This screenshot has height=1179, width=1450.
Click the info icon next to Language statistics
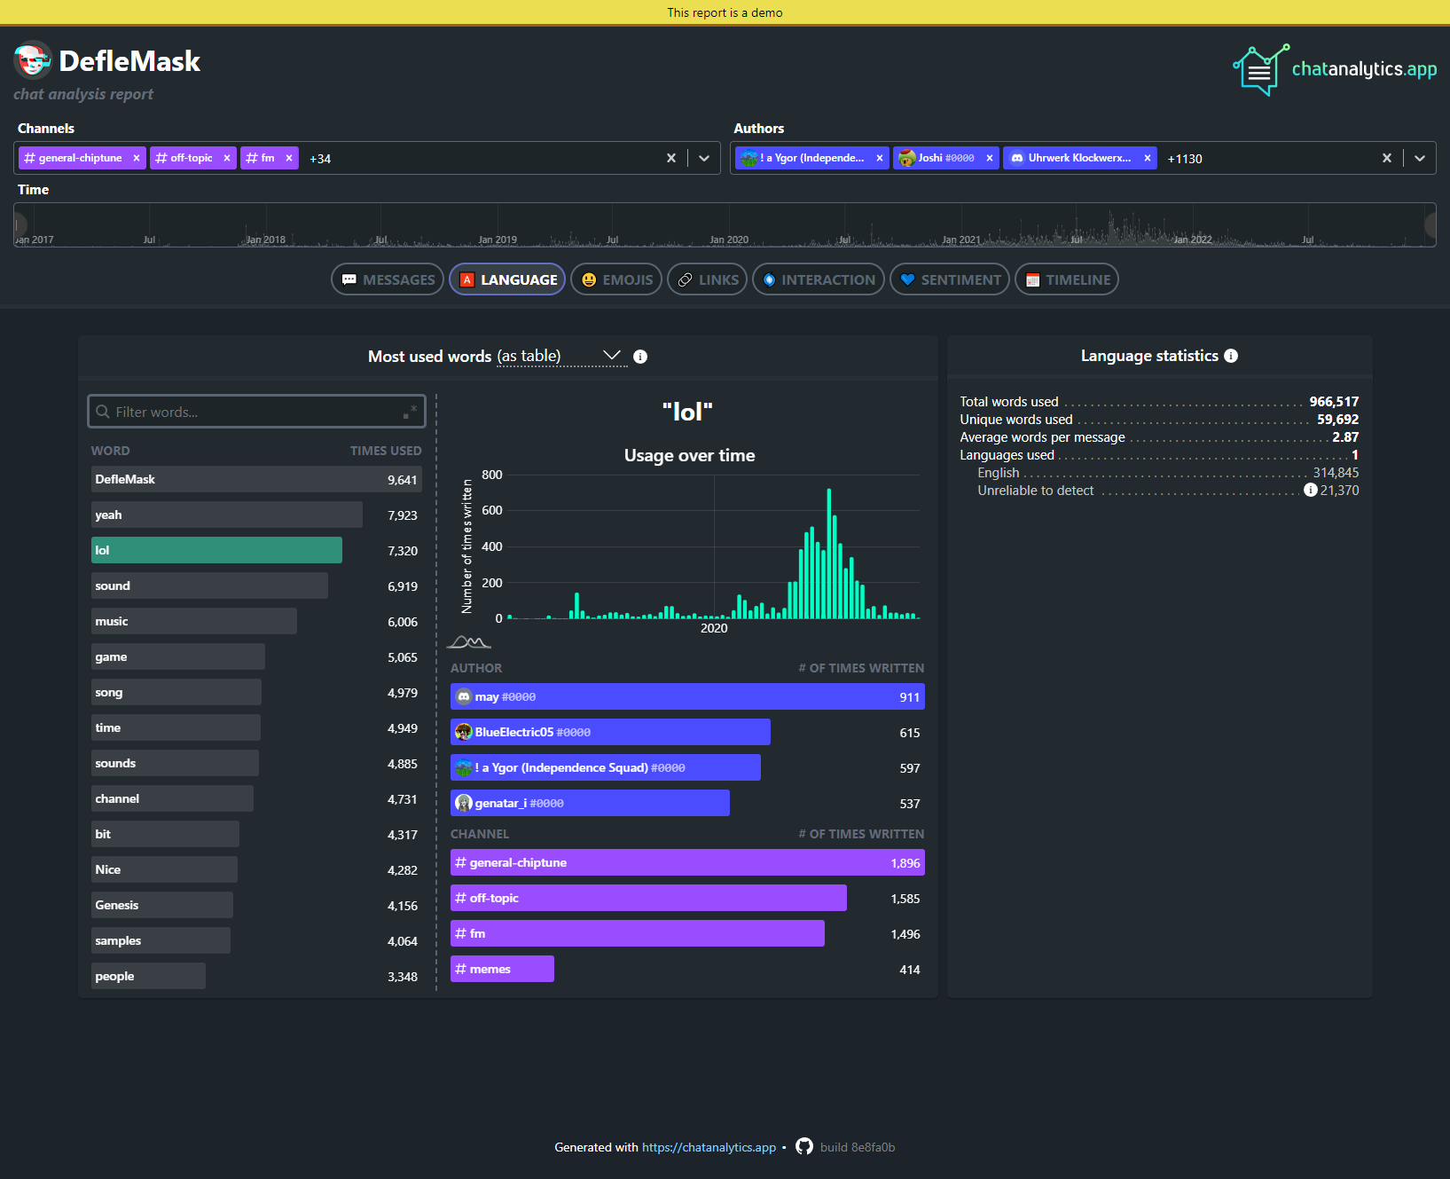pos(1231,355)
